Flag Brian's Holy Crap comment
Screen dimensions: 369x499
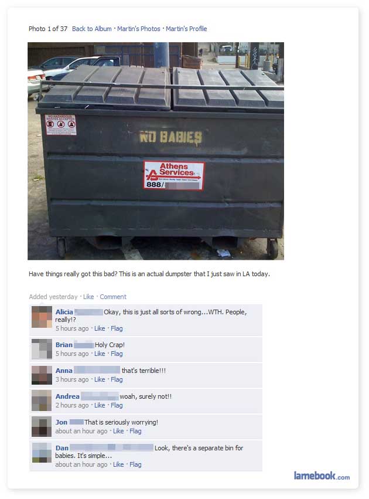tap(117, 354)
